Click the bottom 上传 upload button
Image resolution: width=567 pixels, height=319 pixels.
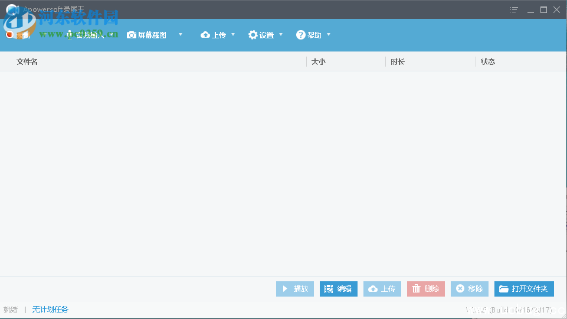[x=382, y=289]
